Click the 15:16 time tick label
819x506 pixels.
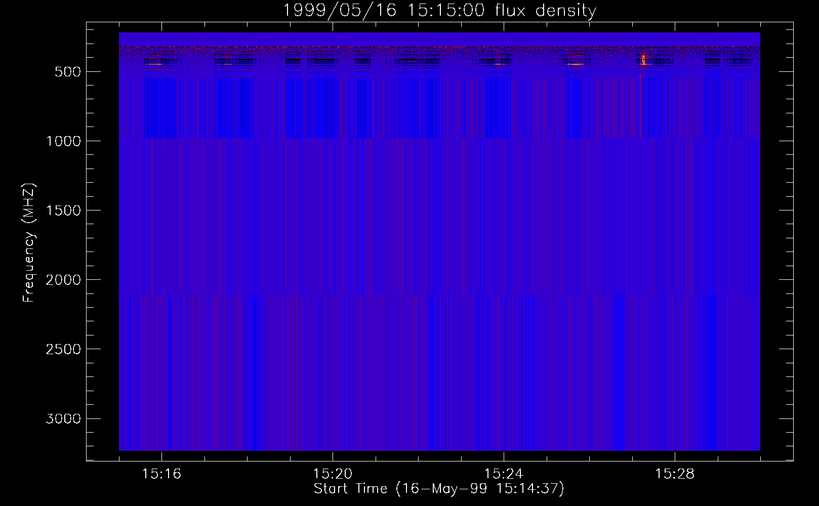point(161,474)
